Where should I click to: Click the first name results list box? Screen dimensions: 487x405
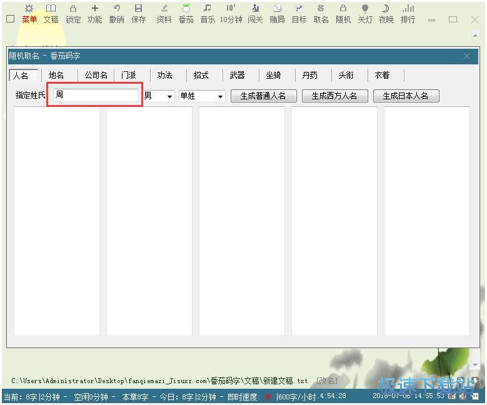point(57,221)
